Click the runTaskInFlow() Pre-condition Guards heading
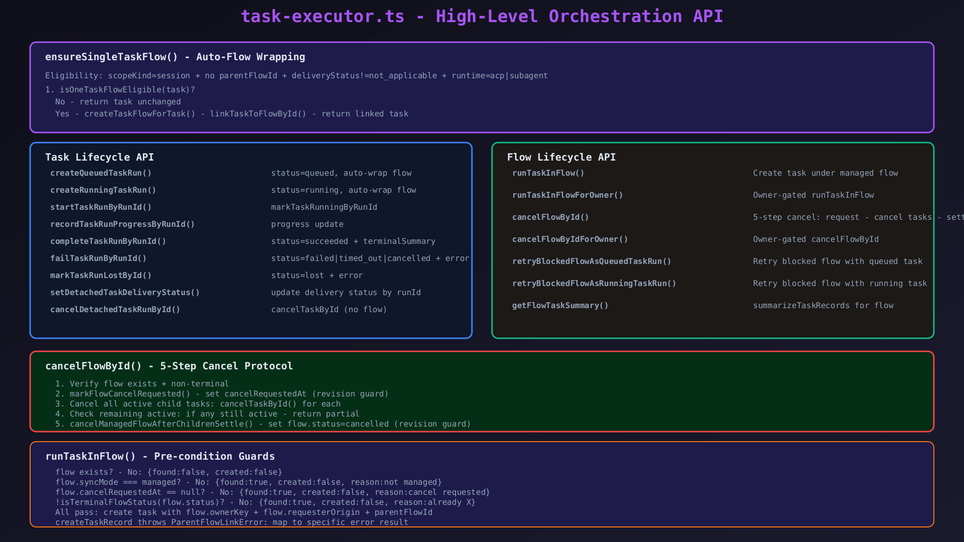Viewport: 964px width, 542px height. 160,457
